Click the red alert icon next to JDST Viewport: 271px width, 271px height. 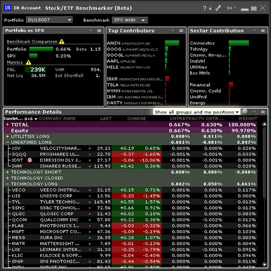pos(30,160)
